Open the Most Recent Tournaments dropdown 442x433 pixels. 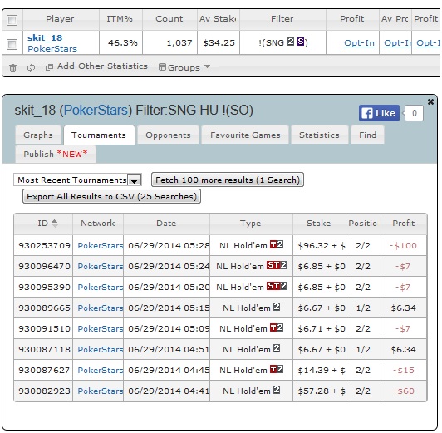[77, 180]
